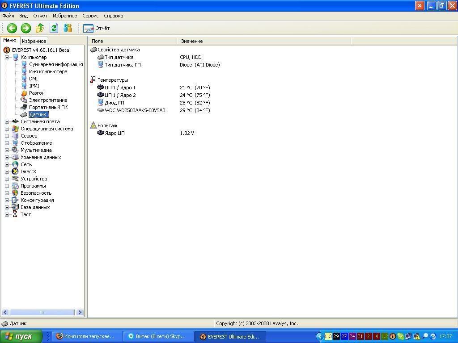Switch to Skype taskbar window Витек
Screen dimensions: 458x343
click(x=158, y=337)
